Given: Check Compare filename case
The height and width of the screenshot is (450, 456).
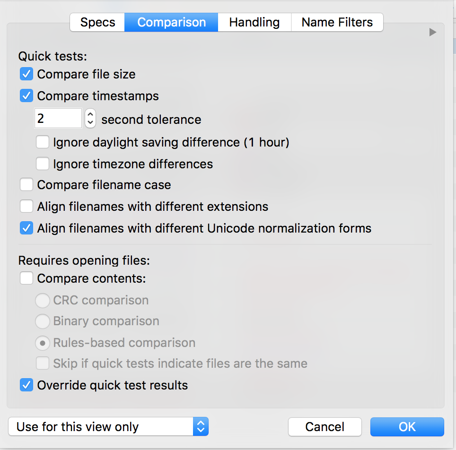Looking at the screenshot, I should coord(26,185).
